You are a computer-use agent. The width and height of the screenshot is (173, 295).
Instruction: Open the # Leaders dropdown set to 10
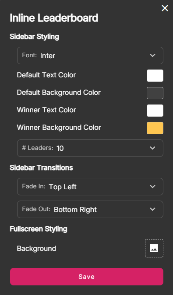tap(90, 148)
